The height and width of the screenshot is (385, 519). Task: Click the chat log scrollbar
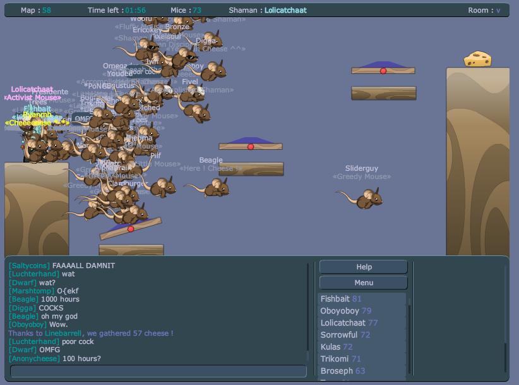point(308,310)
